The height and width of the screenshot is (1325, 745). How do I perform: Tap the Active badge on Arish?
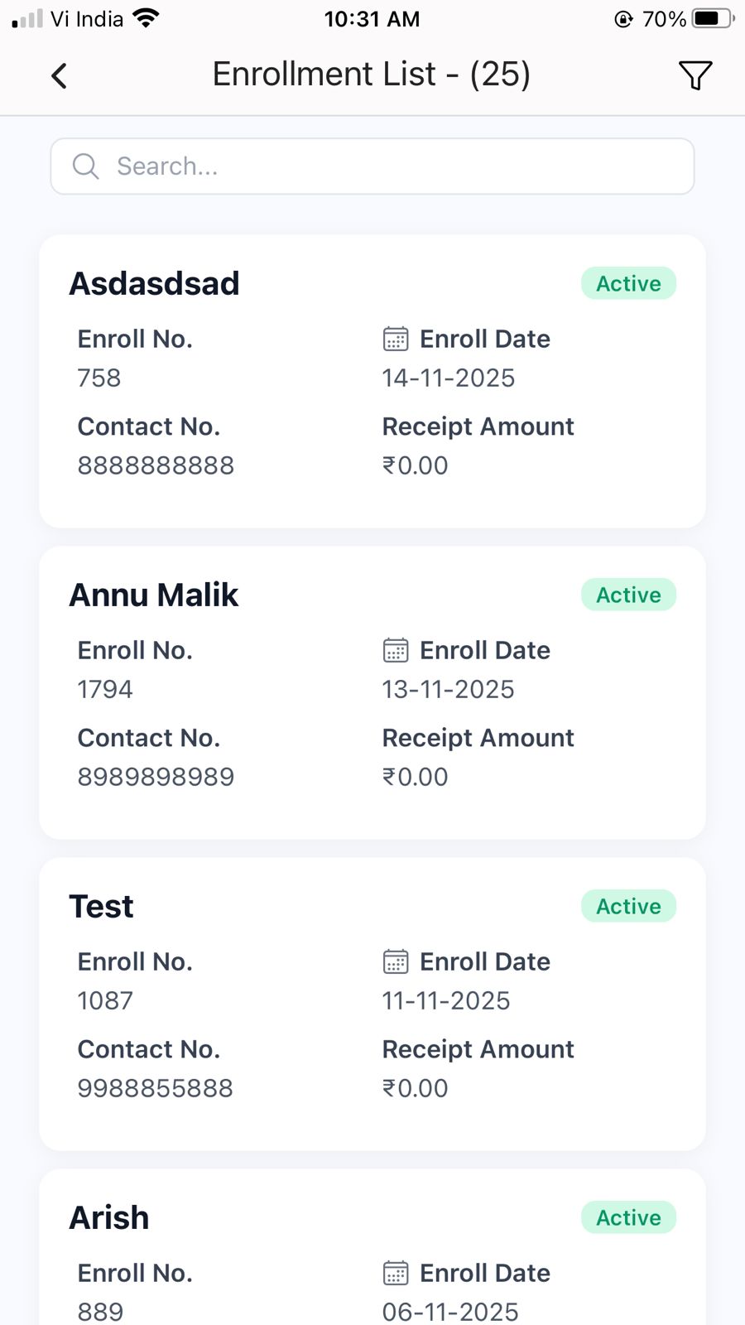coord(628,1217)
